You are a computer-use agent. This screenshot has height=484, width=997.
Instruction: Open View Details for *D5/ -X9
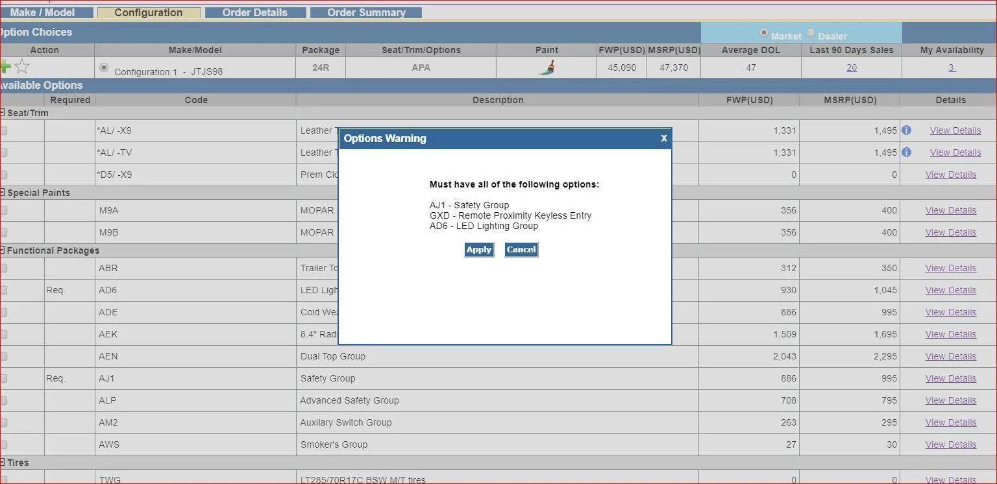951,175
